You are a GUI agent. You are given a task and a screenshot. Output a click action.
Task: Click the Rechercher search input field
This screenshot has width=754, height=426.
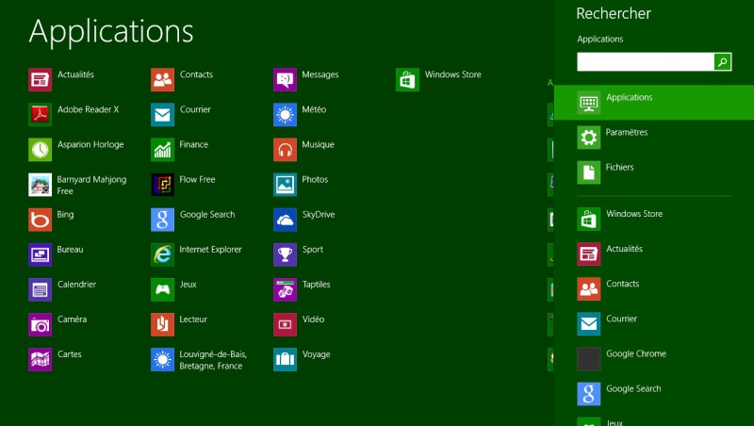pyautogui.click(x=646, y=61)
